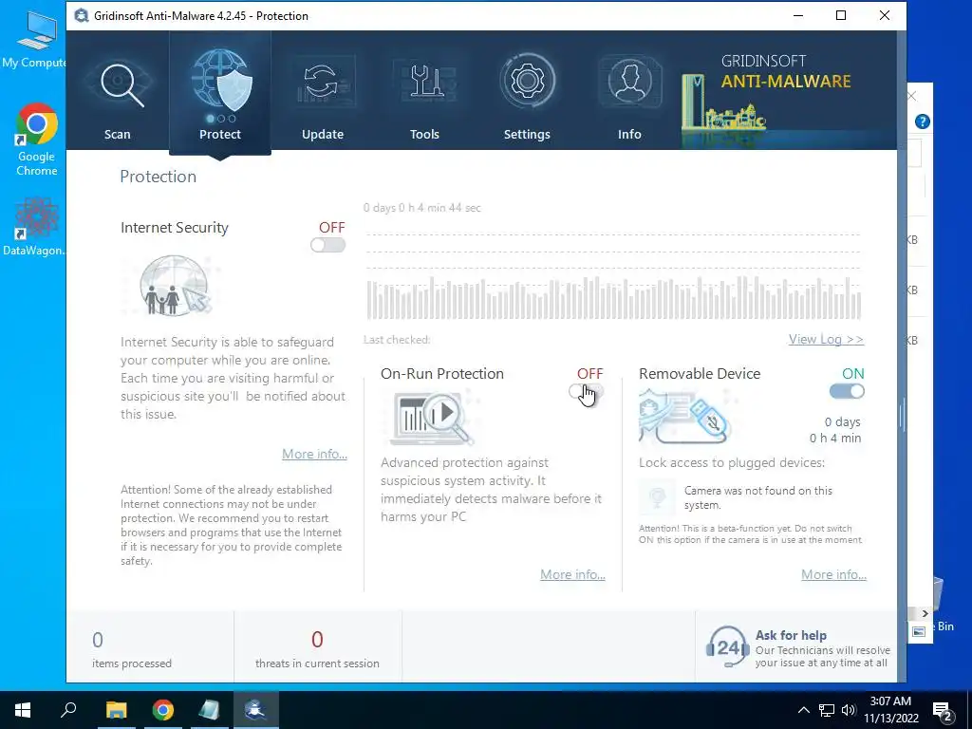Image resolution: width=972 pixels, height=729 pixels.
Task: Open the Info person icon
Action: [629, 82]
